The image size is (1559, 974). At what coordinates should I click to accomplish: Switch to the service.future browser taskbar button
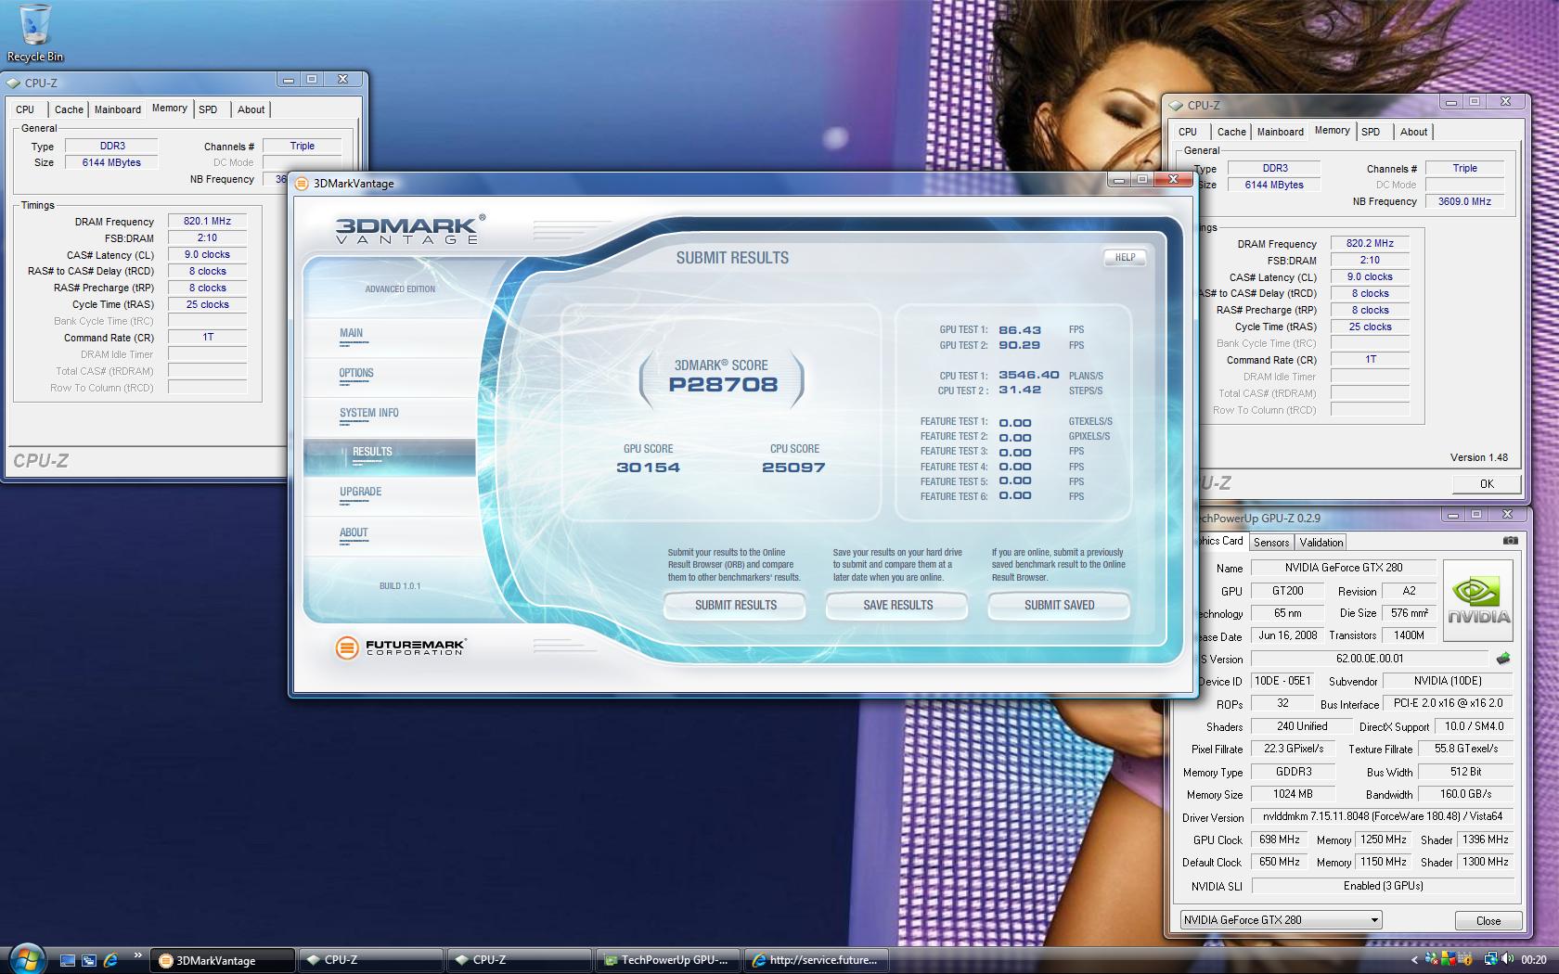click(817, 960)
